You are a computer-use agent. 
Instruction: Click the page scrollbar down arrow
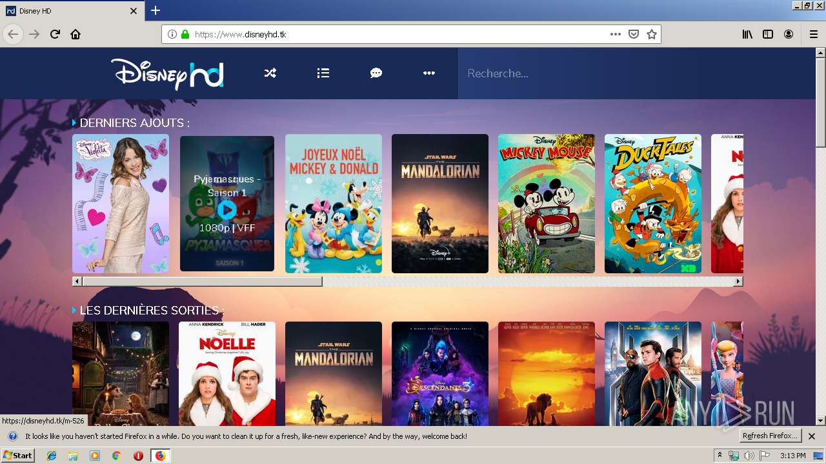[x=821, y=421]
